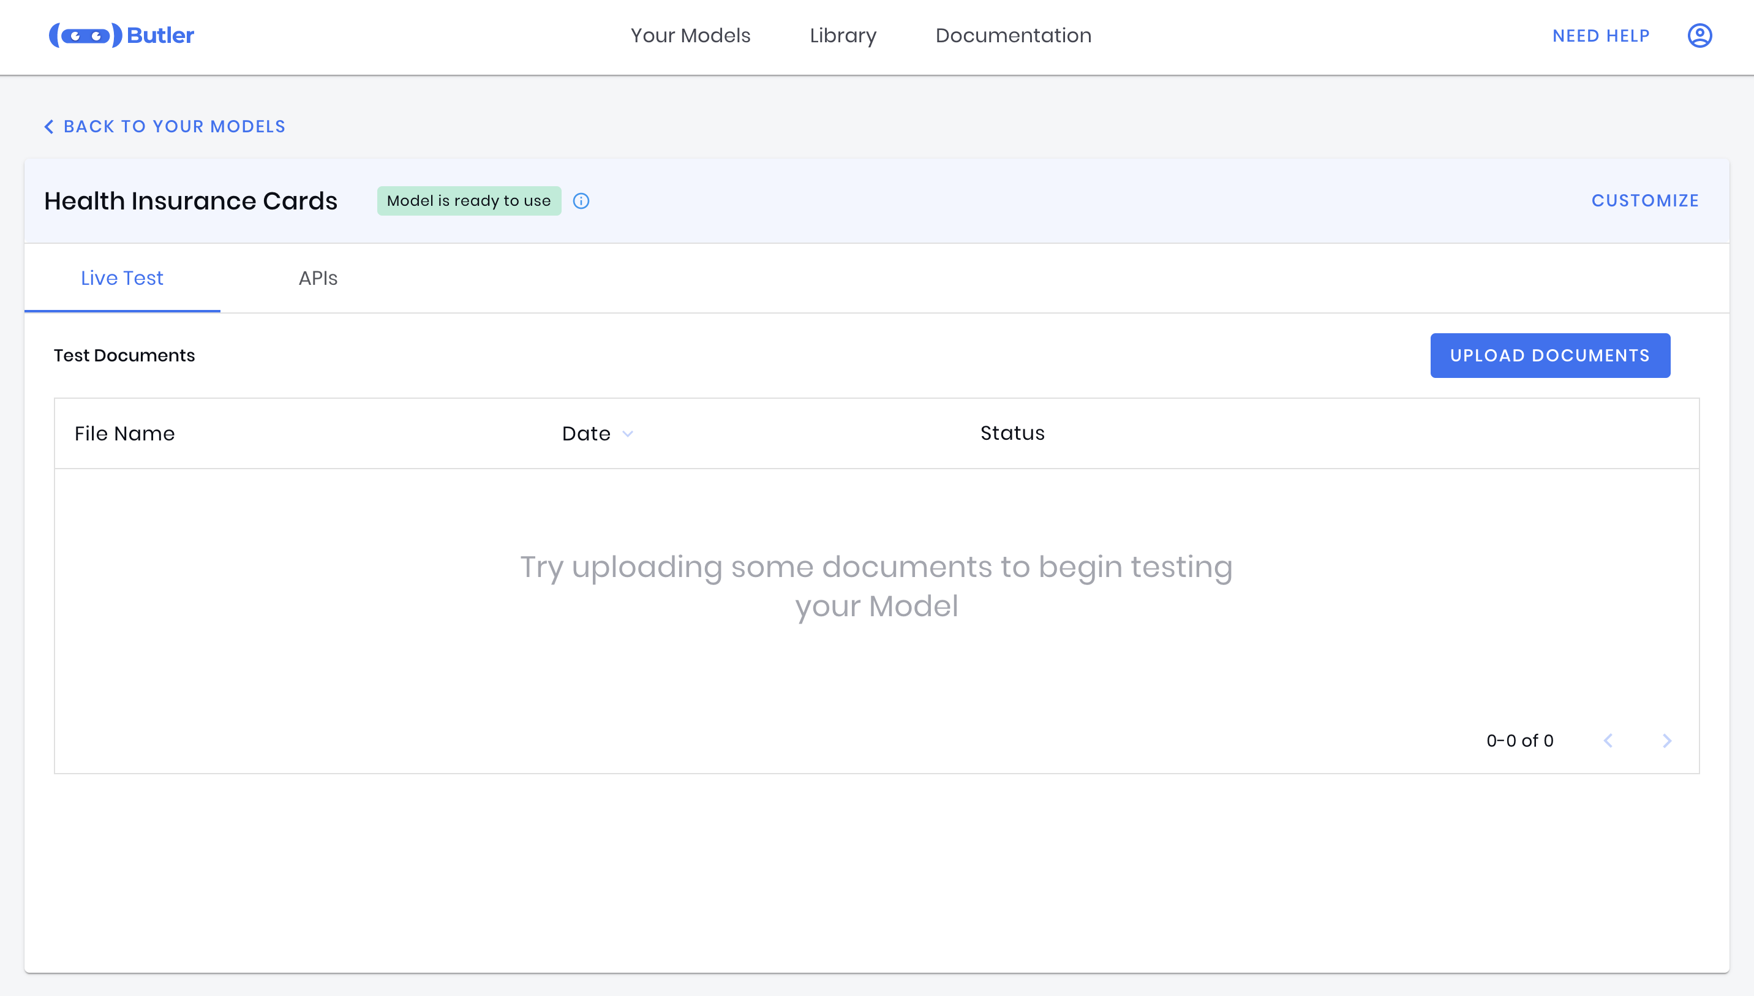This screenshot has width=1754, height=996.
Task: Click Back to Your Models link
Action: (175, 127)
